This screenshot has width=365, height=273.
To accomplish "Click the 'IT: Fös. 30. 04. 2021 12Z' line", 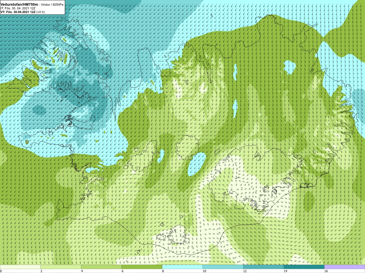I will point(18,8).
